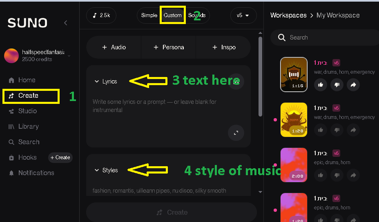The width and height of the screenshot is (379, 222).
Task: Switch to the Simple mode tab
Action: point(149,15)
